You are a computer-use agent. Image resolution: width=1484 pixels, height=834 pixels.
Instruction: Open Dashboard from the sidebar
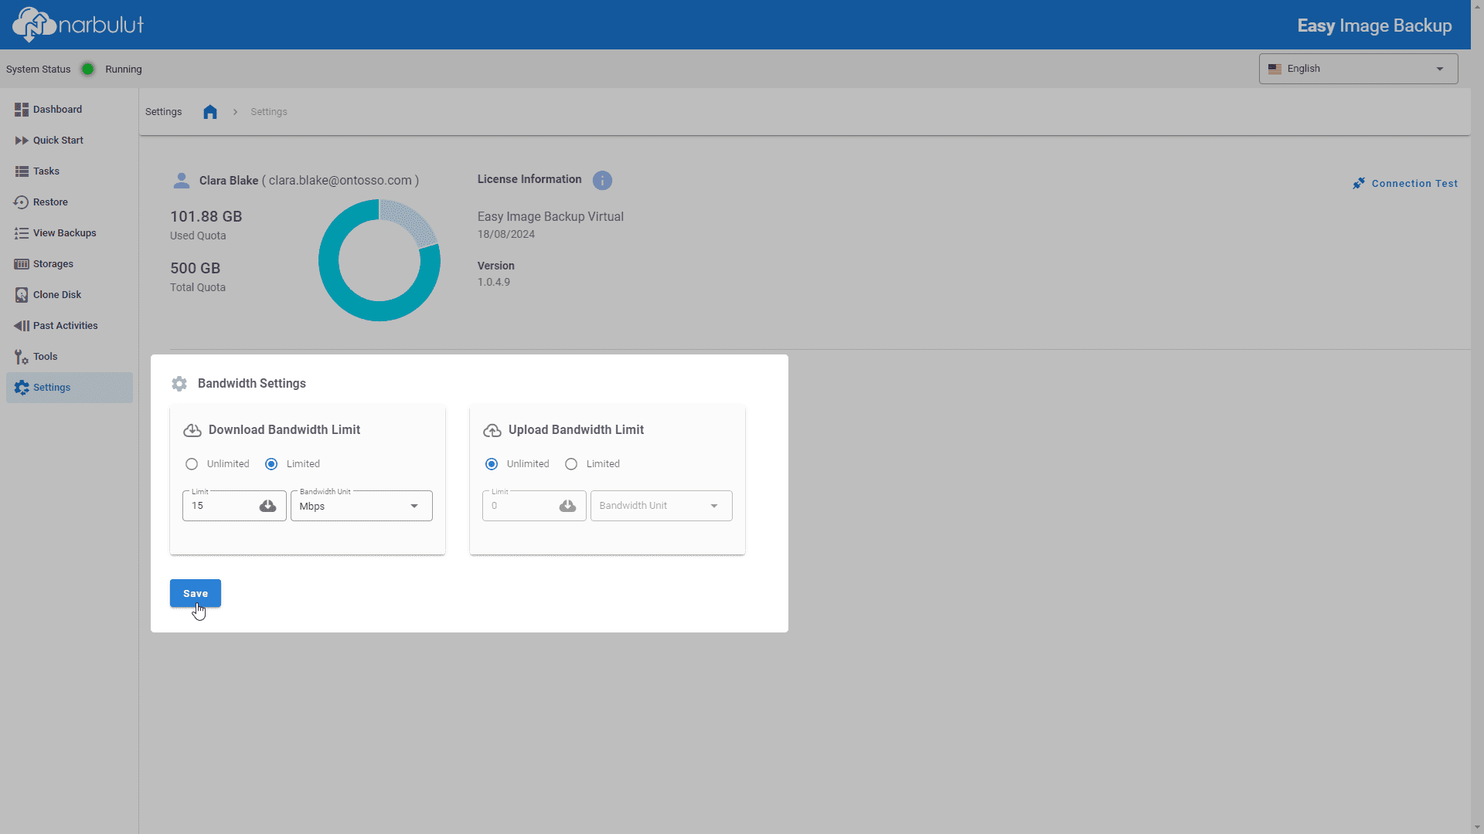(x=70, y=110)
